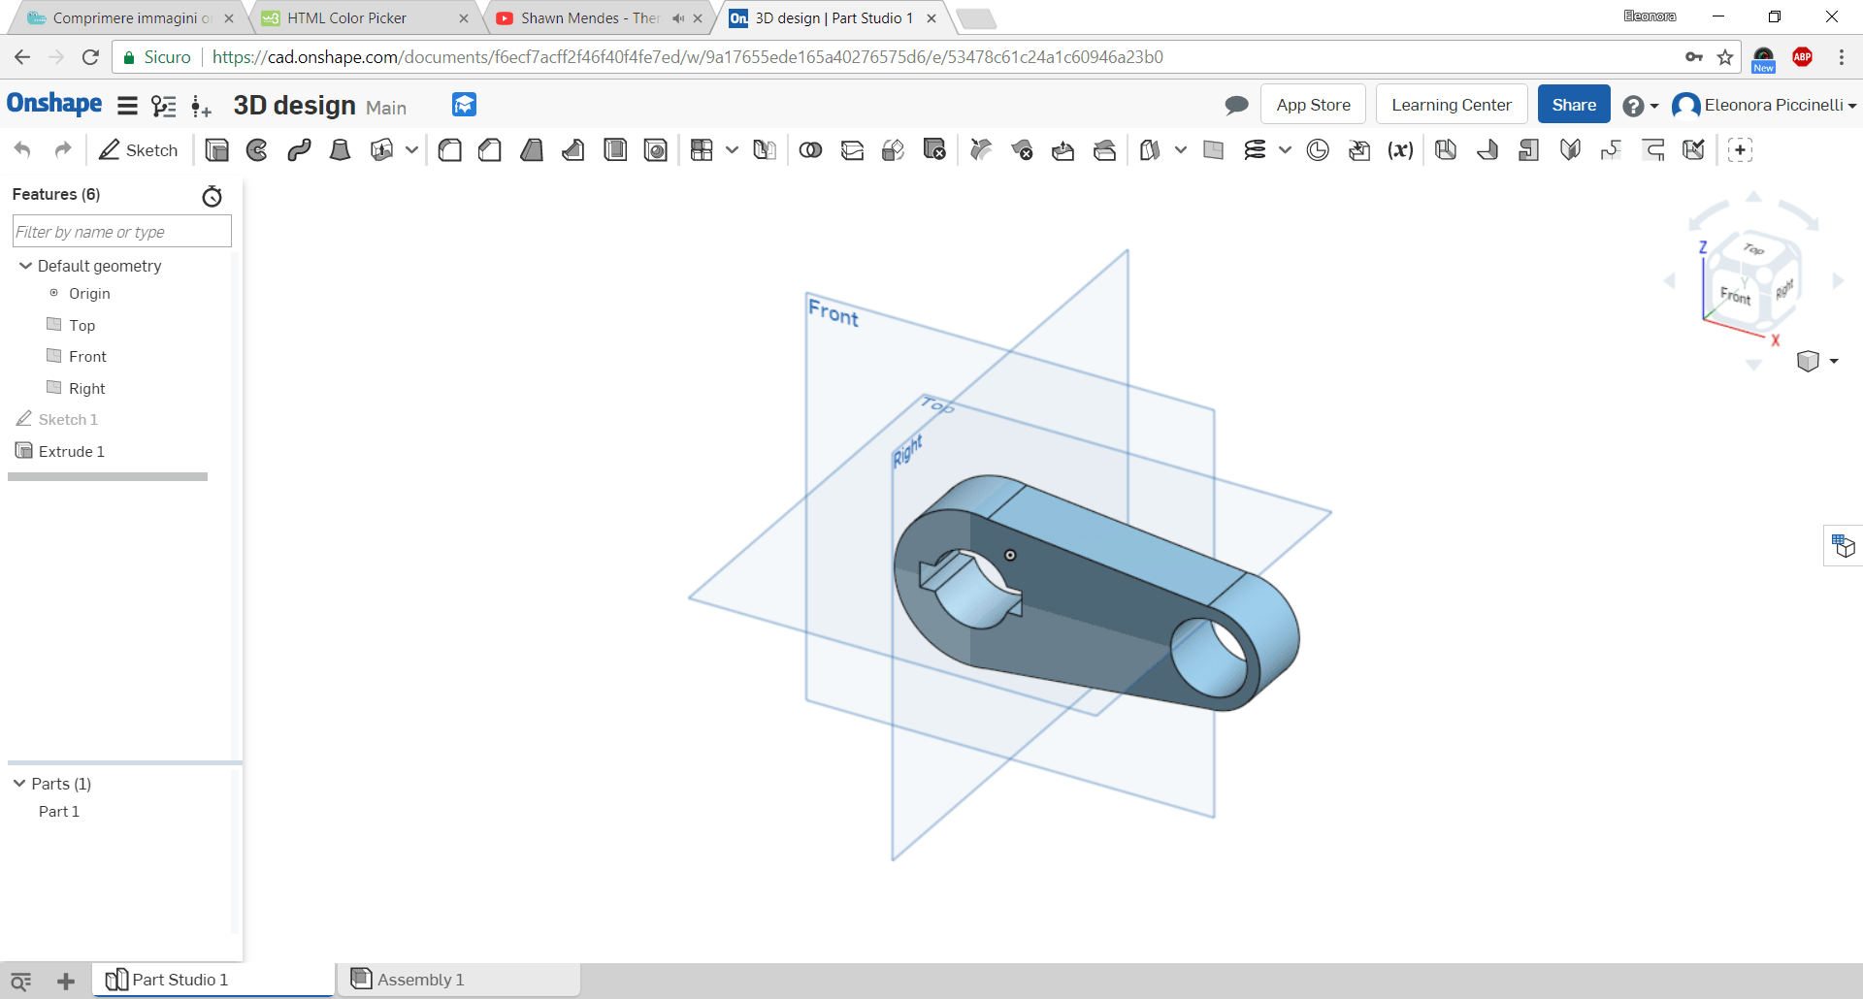Expand the surface tools dropdown arrow
Viewport: 1863px width, 999px height.
pos(1180,150)
